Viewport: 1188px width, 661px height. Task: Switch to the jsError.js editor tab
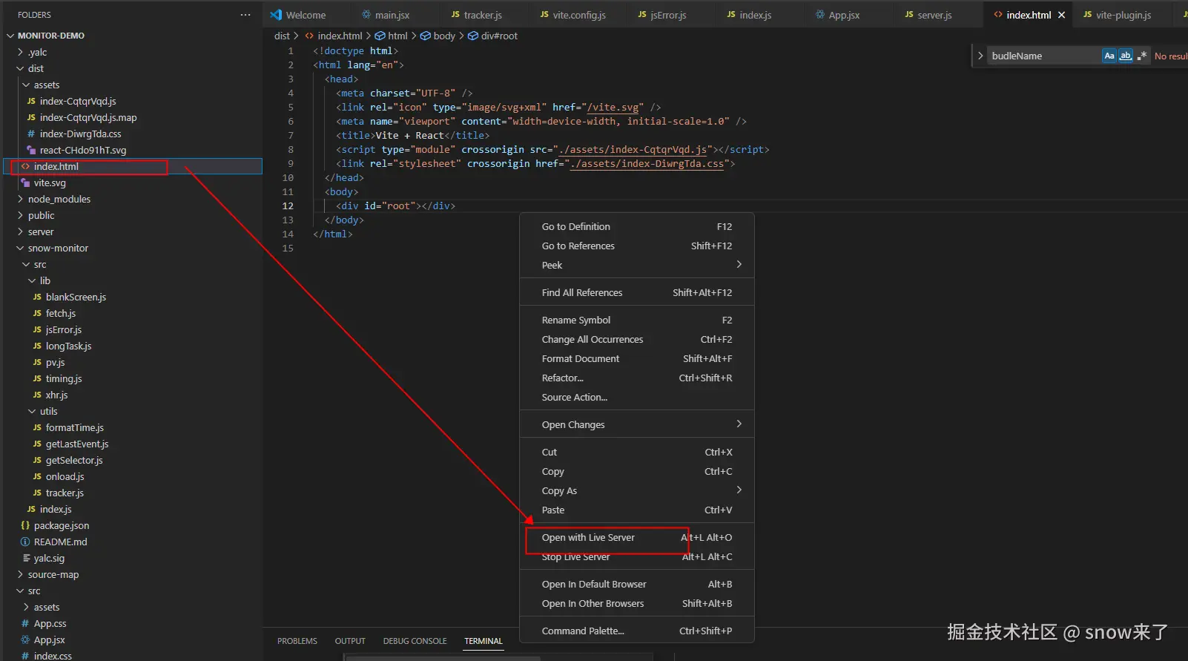pos(668,15)
